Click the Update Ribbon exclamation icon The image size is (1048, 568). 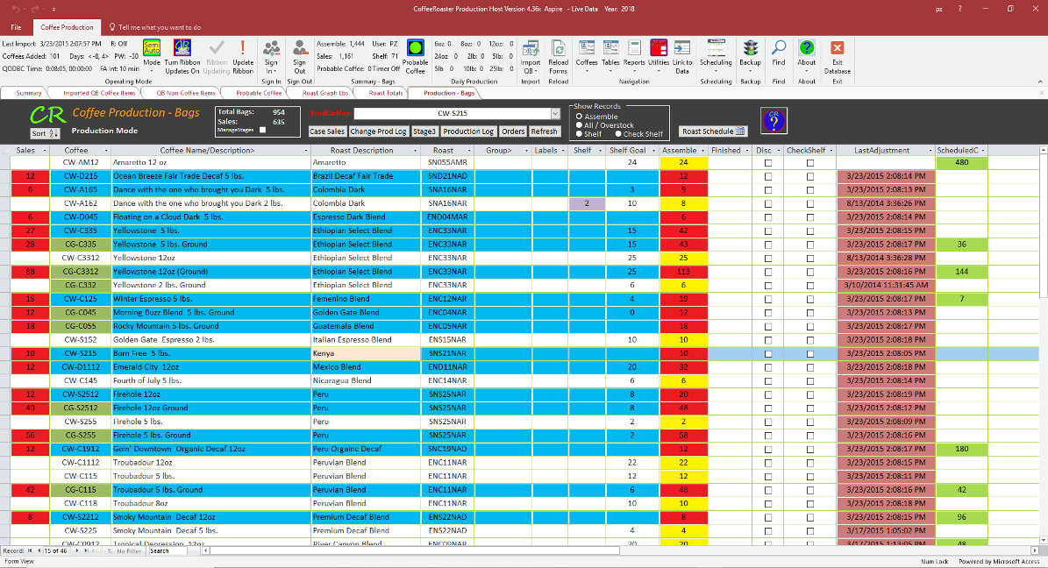243,48
